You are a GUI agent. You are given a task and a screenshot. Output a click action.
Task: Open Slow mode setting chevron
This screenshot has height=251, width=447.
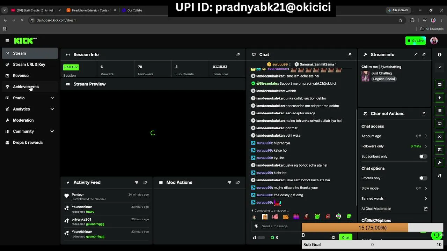[x=426, y=189]
